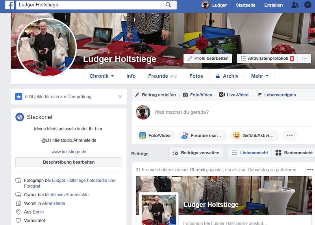Dismiss the review objects notice
Image resolution: width=315 pixels, height=225 pixels.
tap(120, 96)
